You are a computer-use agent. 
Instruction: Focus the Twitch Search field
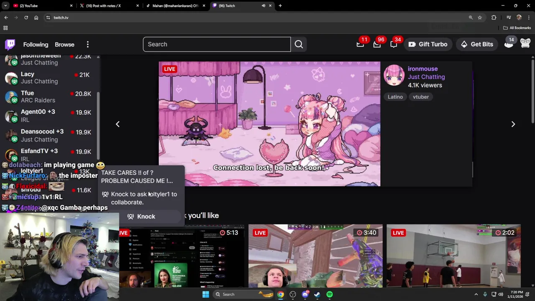(217, 44)
